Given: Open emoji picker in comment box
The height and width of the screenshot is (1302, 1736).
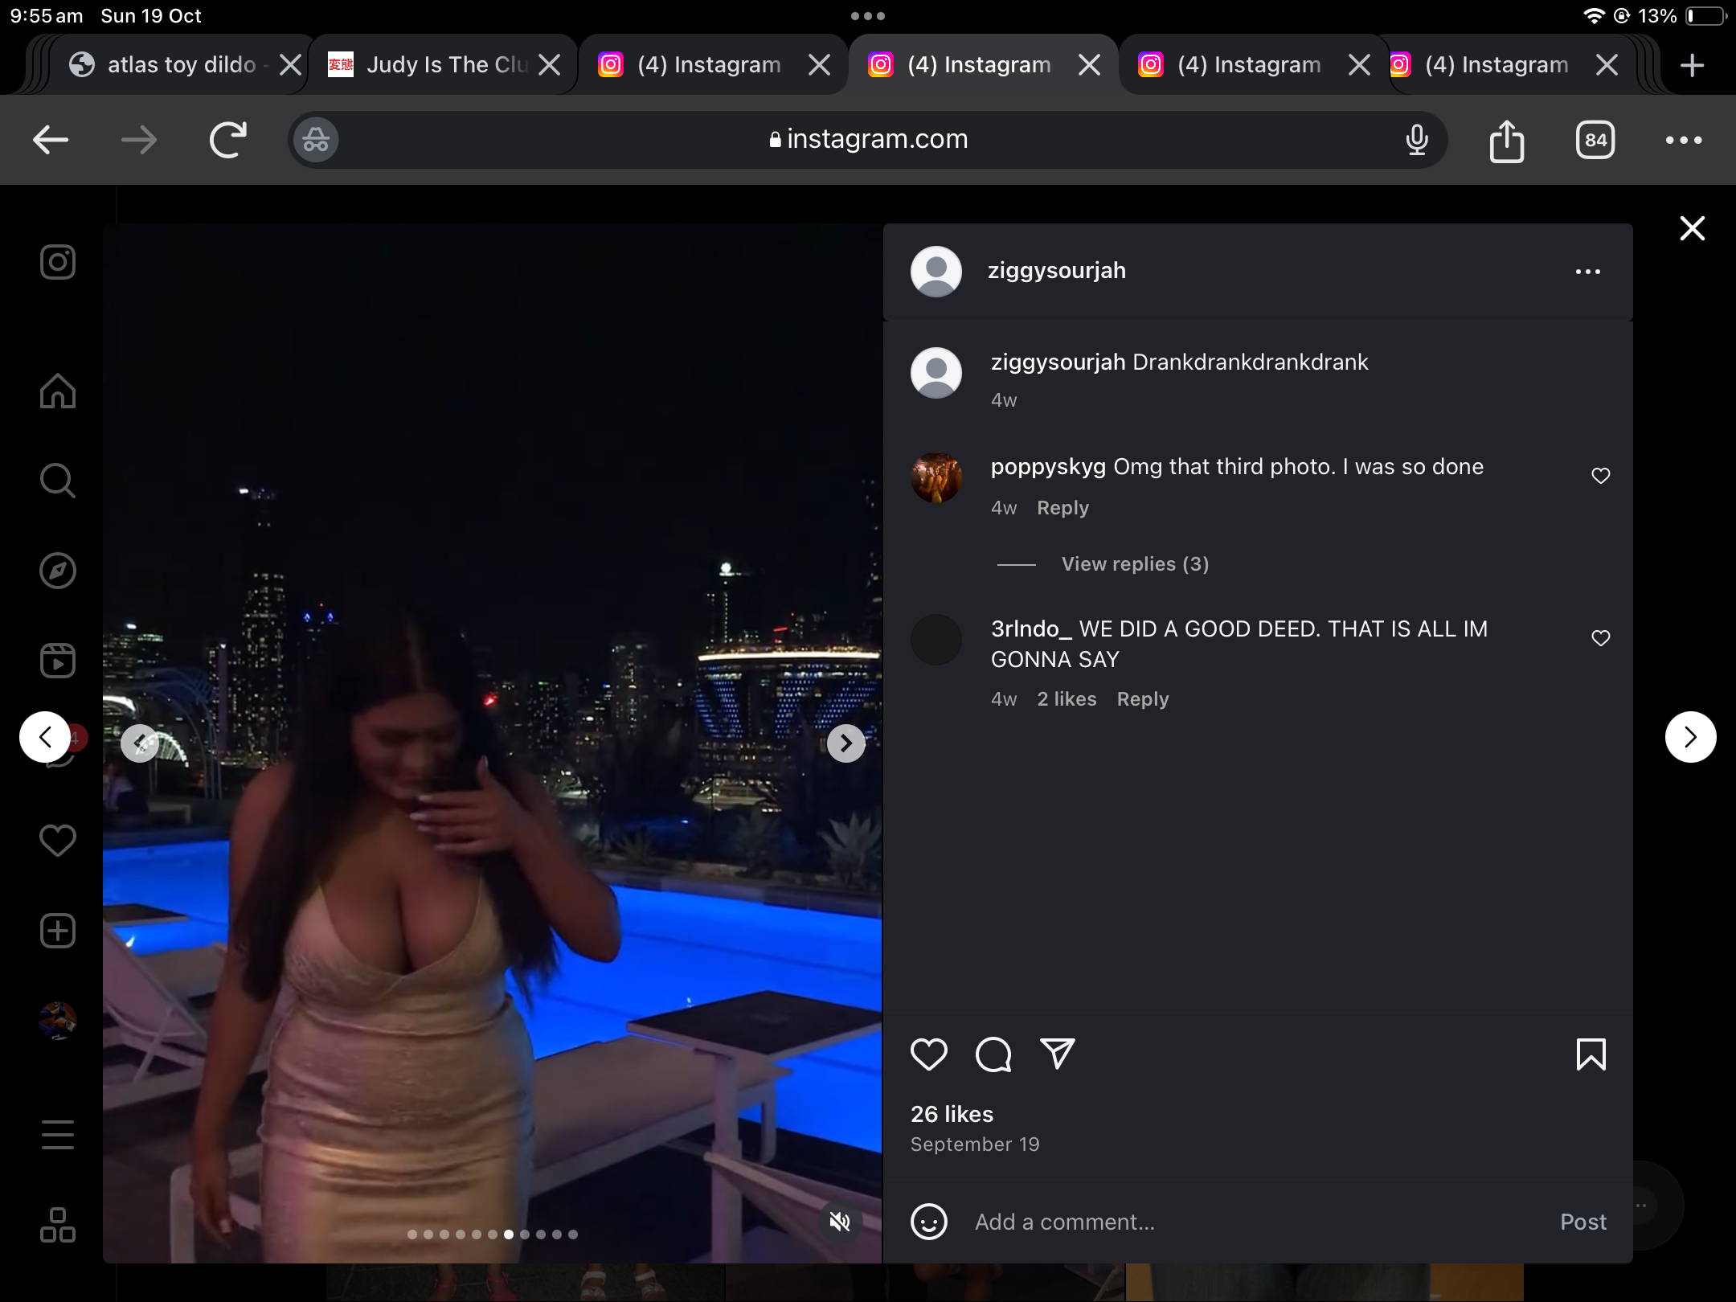Looking at the screenshot, I should tap(929, 1222).
